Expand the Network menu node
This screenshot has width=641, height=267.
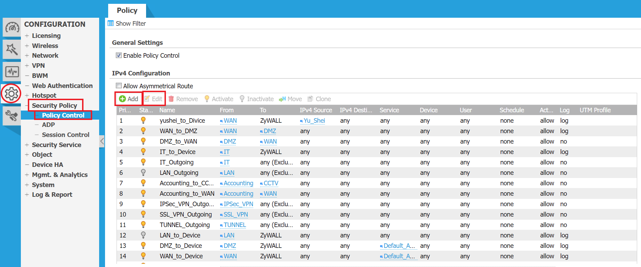click(27, 56)
